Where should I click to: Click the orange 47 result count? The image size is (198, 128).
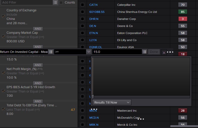tap(73, 110)
